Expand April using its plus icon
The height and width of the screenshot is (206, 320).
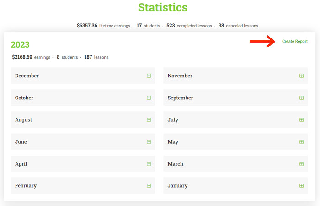[149, 164]
